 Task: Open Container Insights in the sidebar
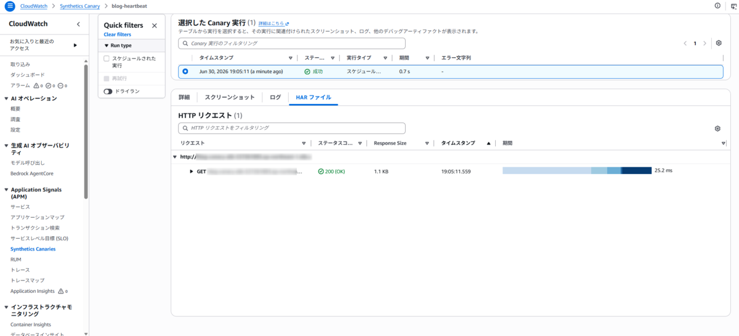[x=31, y=324]
